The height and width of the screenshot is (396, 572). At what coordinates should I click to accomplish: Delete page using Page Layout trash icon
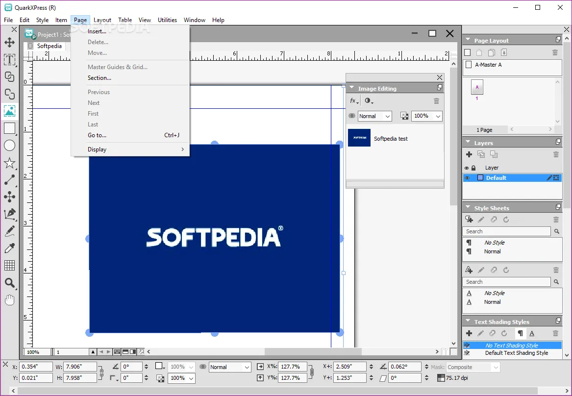point(555,52)
